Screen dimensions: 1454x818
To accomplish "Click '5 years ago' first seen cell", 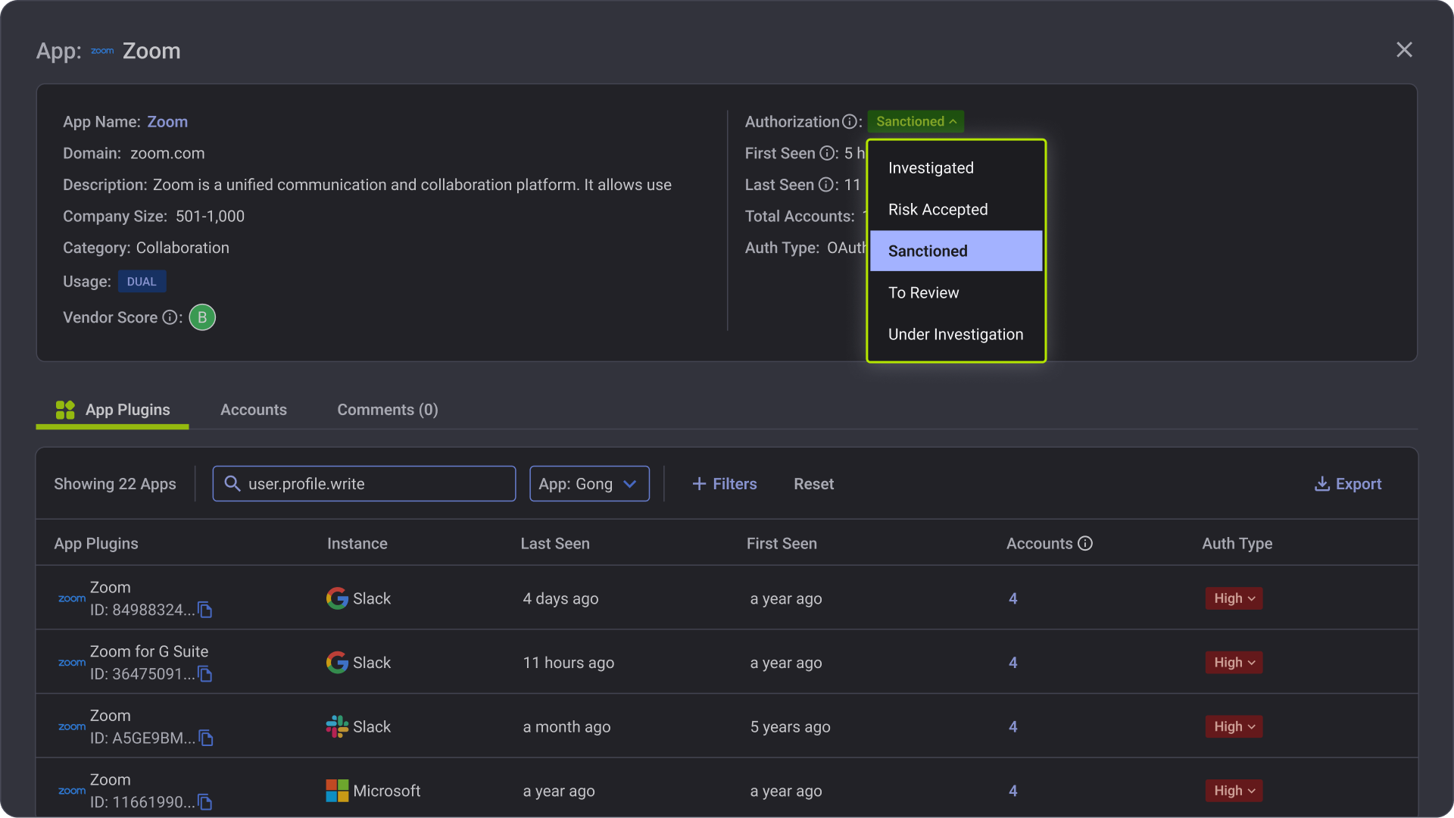I will coord(791,726).
